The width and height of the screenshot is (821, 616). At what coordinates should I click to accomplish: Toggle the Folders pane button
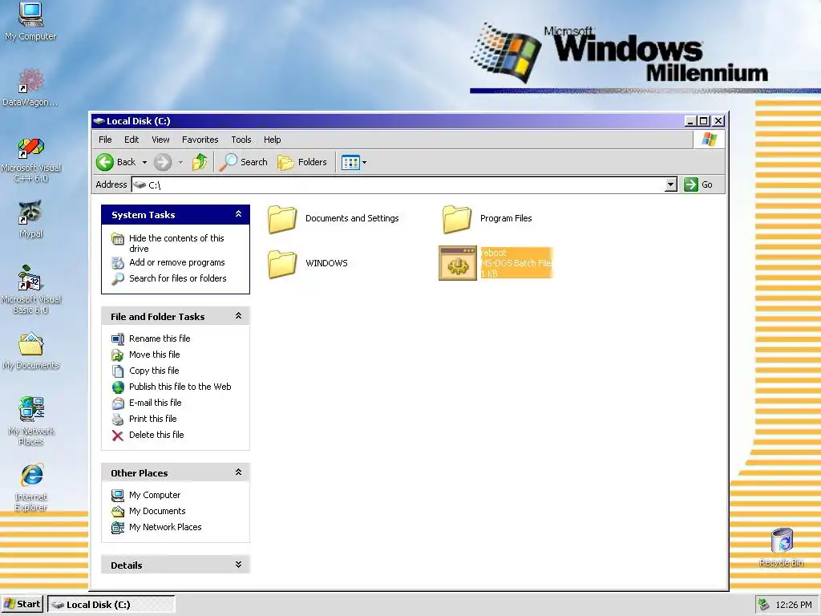pyautogui.click(x=302, y=162)
